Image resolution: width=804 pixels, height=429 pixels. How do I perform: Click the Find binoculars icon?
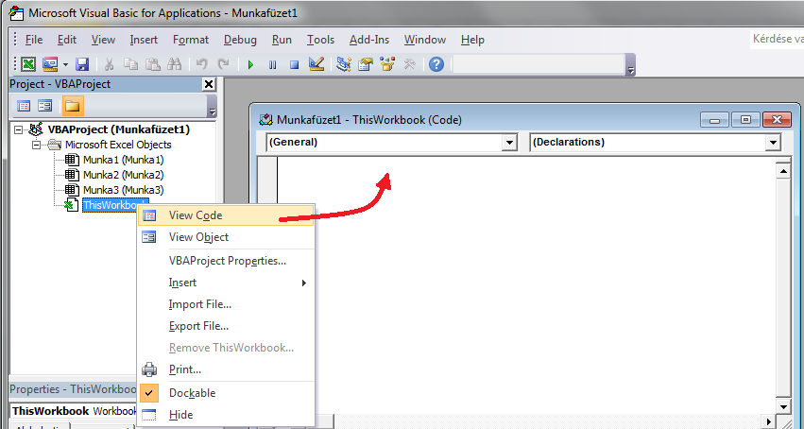175,64
